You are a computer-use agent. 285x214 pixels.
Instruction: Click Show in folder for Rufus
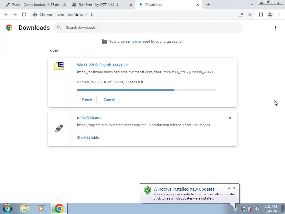pos(89,138)
